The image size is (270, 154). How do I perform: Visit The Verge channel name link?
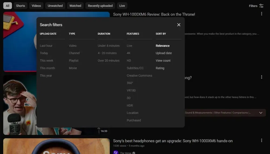tap(126, 153)
